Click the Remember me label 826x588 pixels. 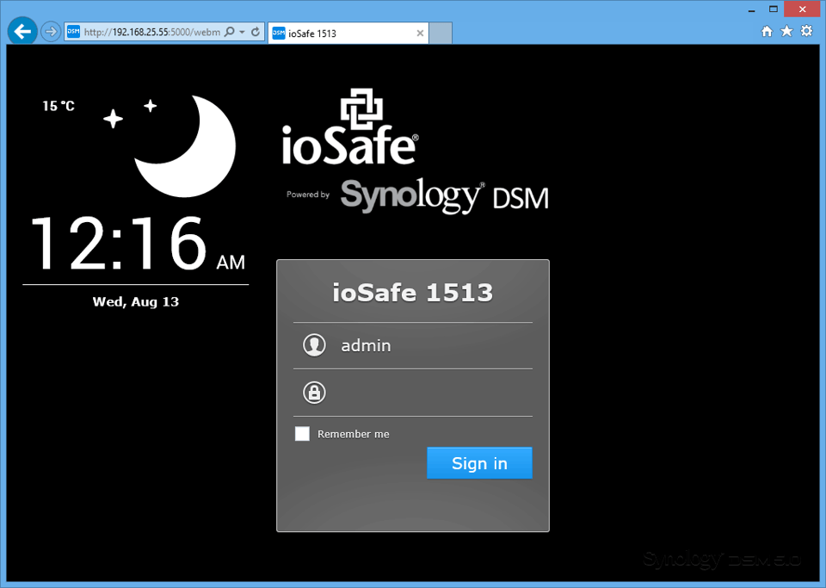pyautogui.click(x=354, y=434)
